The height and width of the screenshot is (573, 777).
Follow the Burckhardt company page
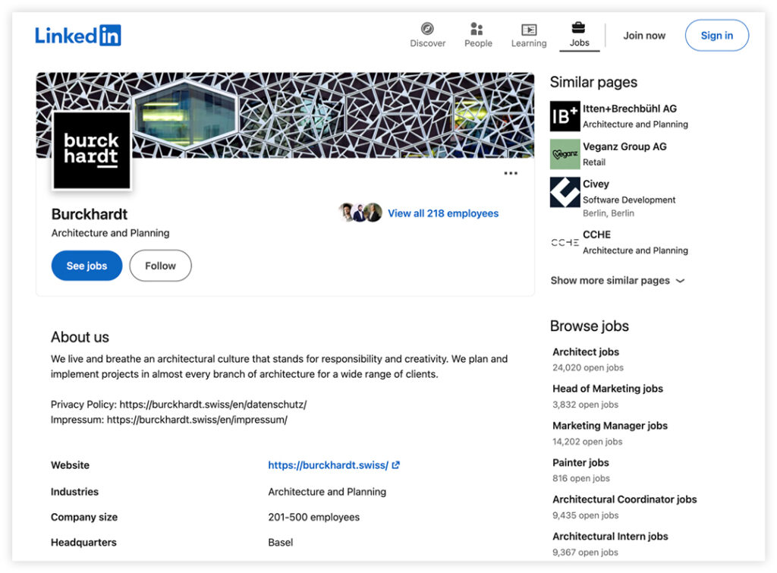[160, 266]
